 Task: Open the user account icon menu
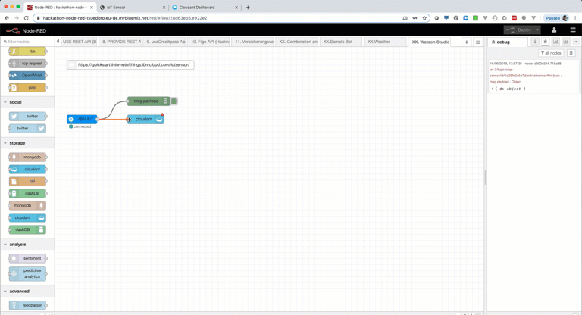pyautogui.click(x=554, y=30)
